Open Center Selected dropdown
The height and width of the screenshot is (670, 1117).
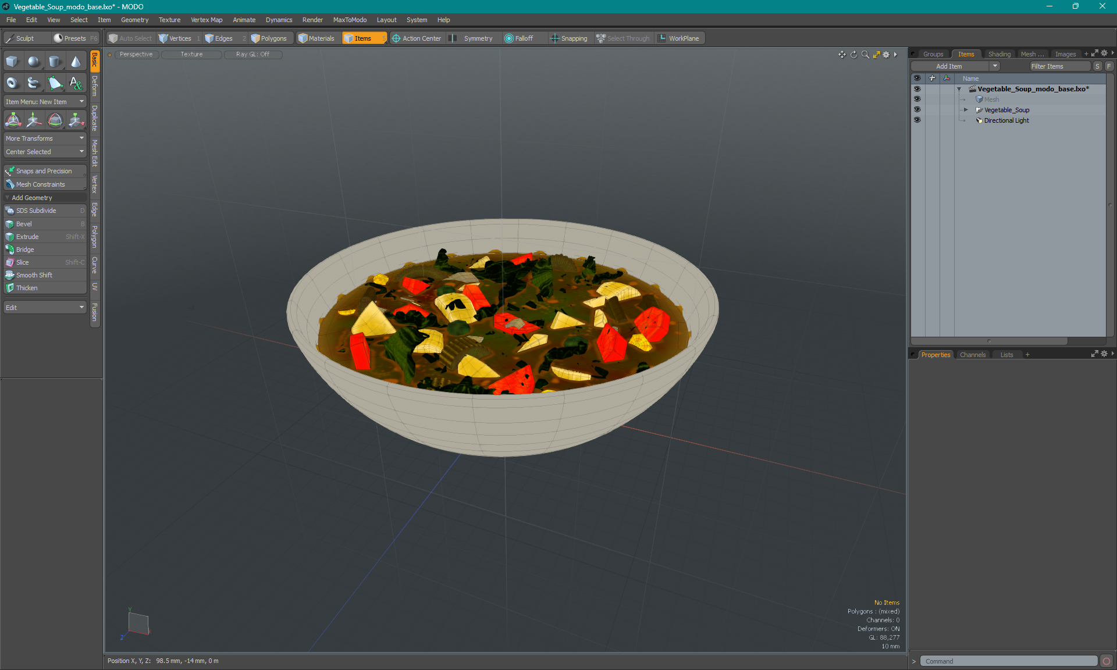45,152
